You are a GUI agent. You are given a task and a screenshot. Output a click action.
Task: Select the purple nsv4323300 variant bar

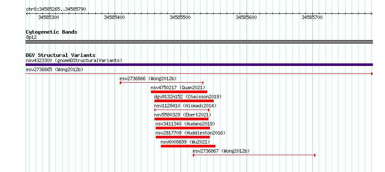coord(199,65)
